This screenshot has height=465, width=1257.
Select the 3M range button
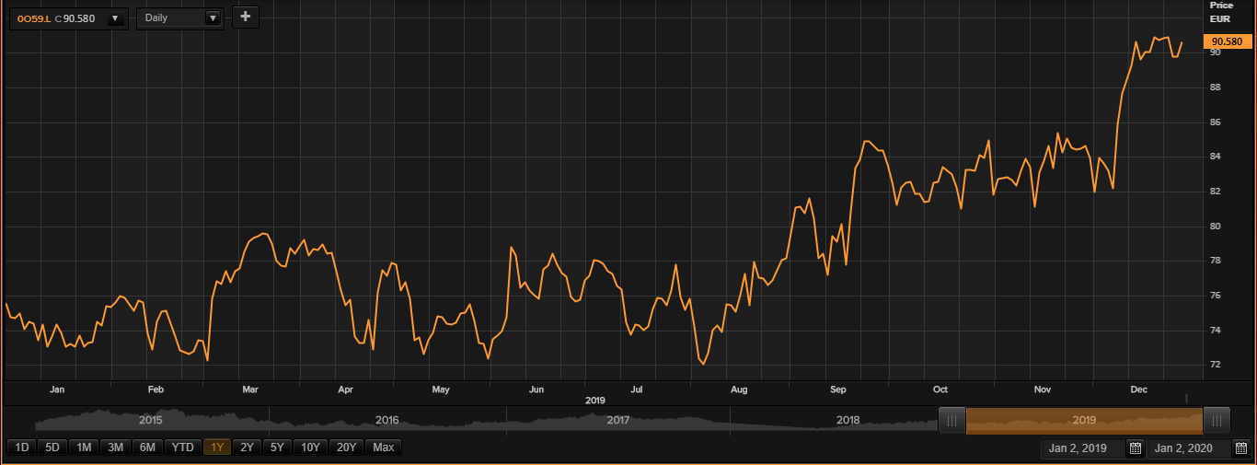click(115, 448)
